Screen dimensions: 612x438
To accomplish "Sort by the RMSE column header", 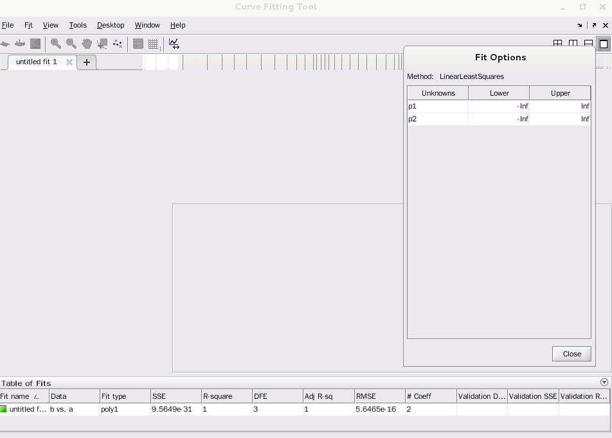I will tap(380, 396).
